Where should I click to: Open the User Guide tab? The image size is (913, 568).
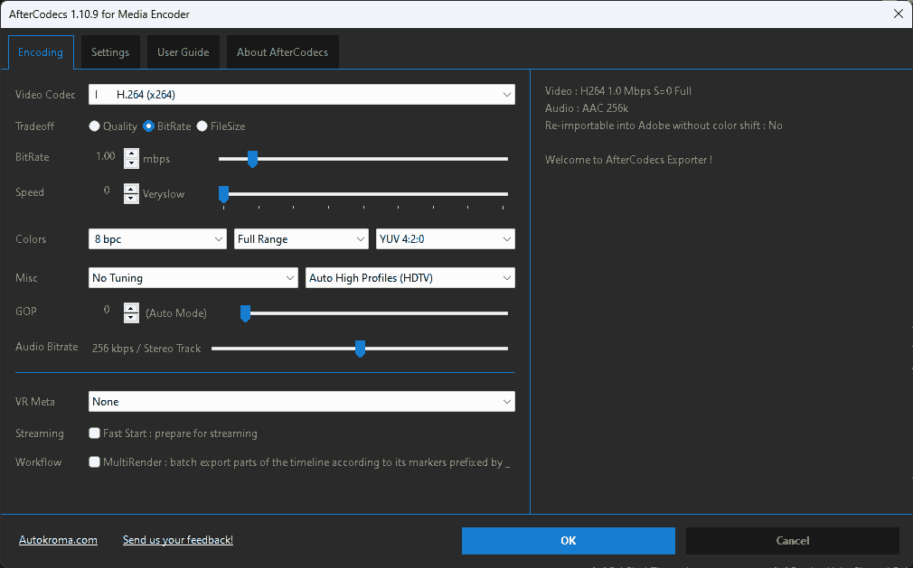pyautogui.click(x=183, y=52)
